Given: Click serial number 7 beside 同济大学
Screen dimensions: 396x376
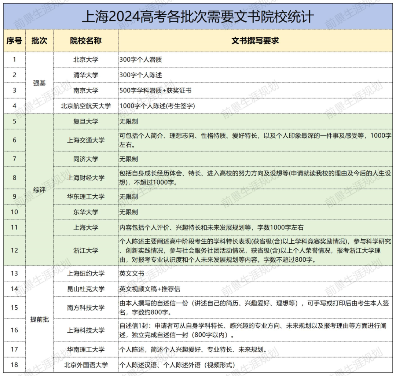Looking at the screenshot, I should tap(14, 159).
